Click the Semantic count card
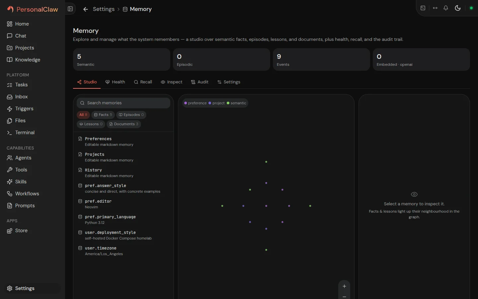 coord(121,59)
